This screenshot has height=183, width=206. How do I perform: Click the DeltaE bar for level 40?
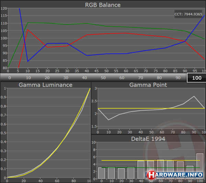coord(141,170)
